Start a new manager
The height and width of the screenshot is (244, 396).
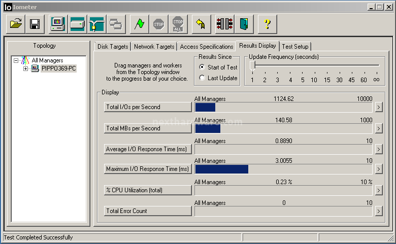(x=58, y=24)
